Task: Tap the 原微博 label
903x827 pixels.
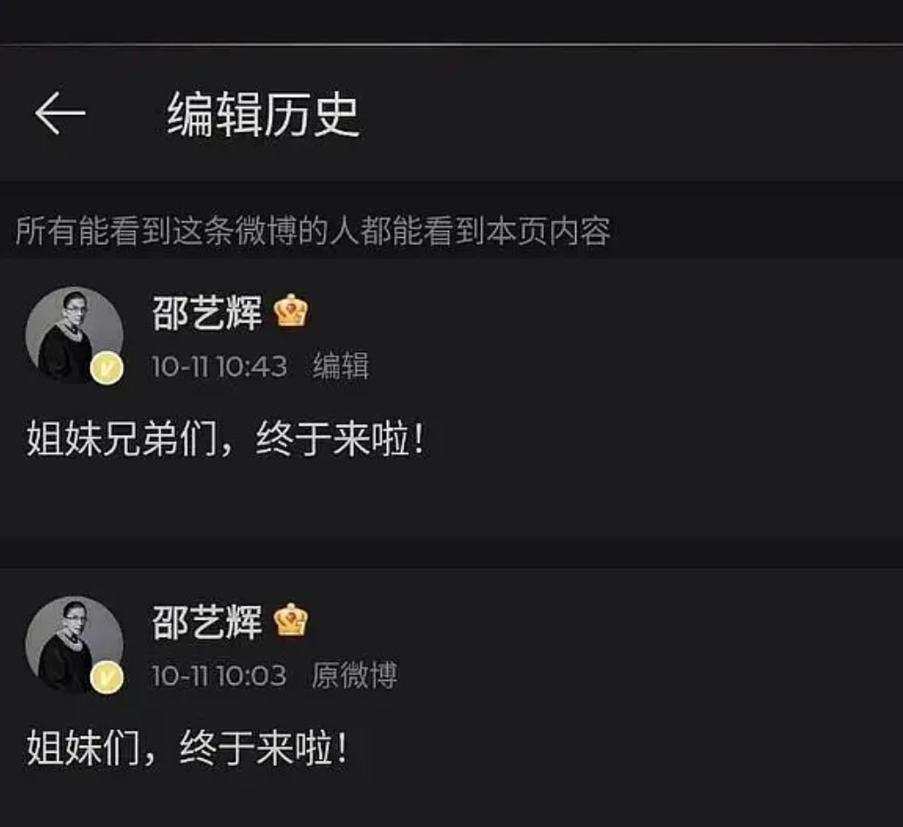Action: pyautogui.click(x=354, y=675)
